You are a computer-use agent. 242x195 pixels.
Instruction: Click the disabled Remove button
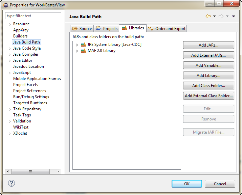(x=208, y=119)
